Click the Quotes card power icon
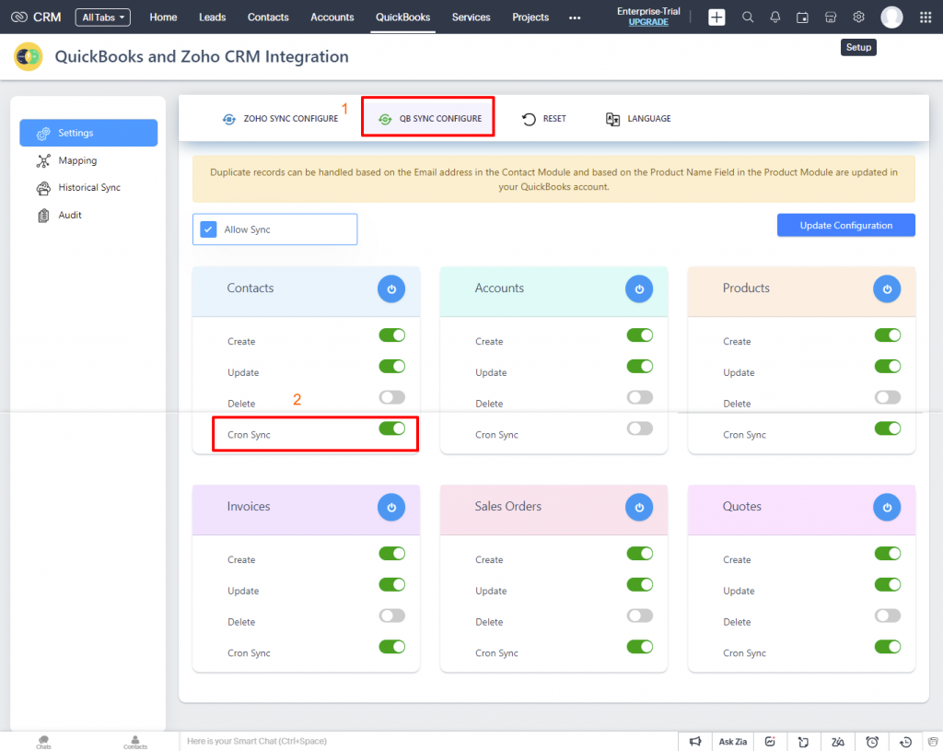This screenshot has height=751, width=943. click(x=887, y=508)
